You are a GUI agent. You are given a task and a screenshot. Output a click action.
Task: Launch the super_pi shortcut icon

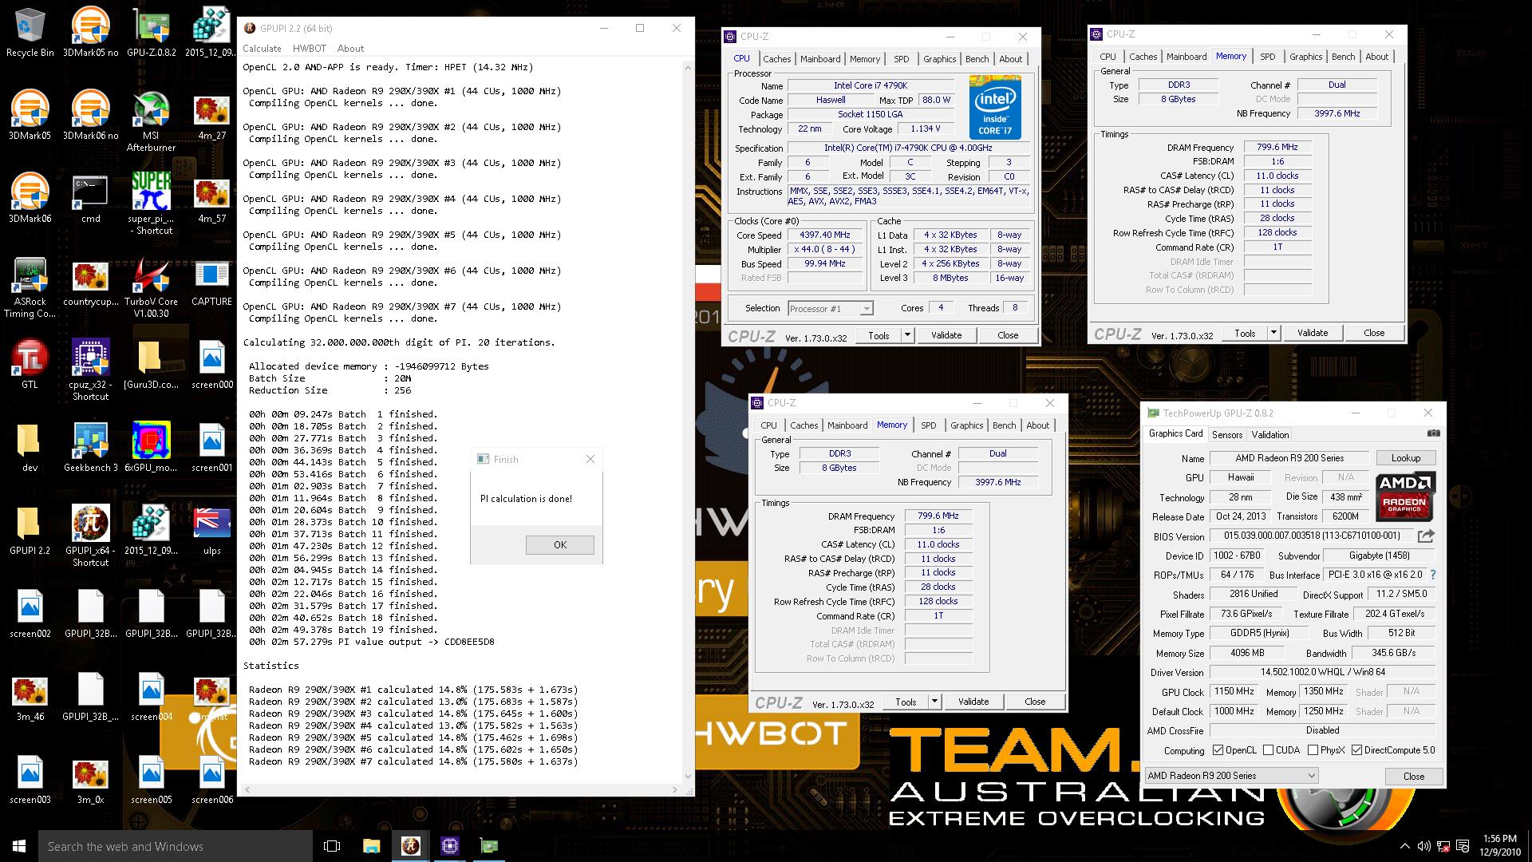[x=151, y=204]
